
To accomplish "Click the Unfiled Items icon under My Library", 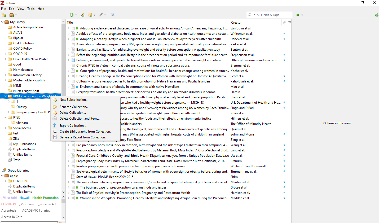I will 10,155.
